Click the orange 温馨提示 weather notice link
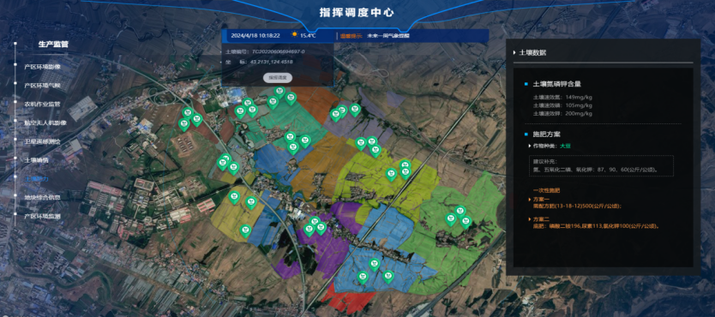The height and width of the screenshot is (317, 715). (x=351, y=35)
